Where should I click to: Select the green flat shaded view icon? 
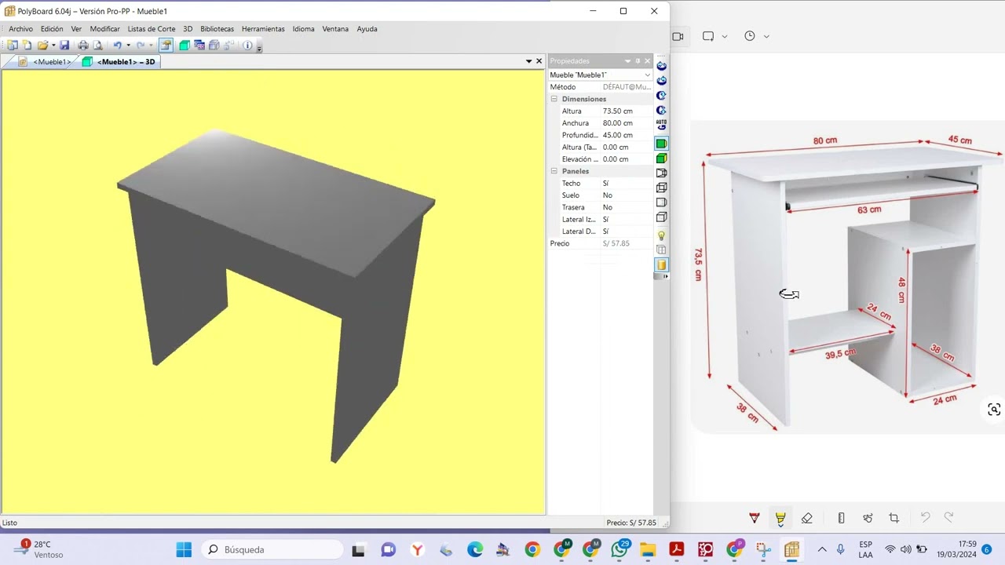tap(661, 144)
